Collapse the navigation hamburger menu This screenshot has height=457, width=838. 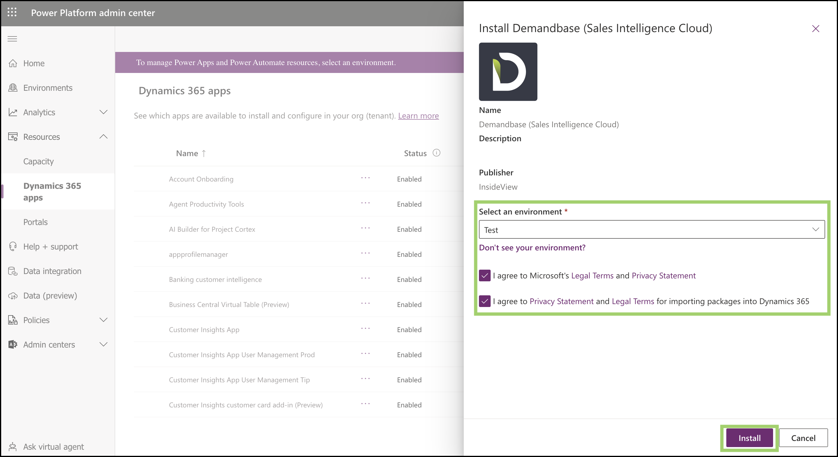(x=12, y=39)
